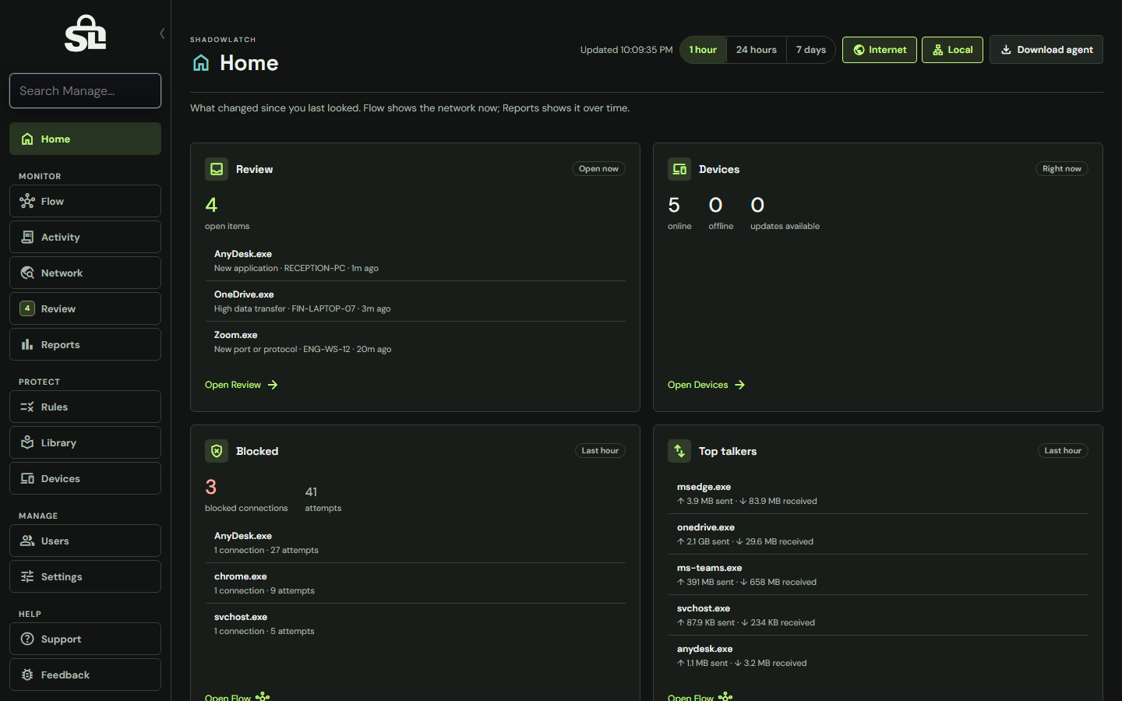Open blocked chrome.exe 9 attempts row
Screen dimensions: 1122x701
[x=415, y=583]
